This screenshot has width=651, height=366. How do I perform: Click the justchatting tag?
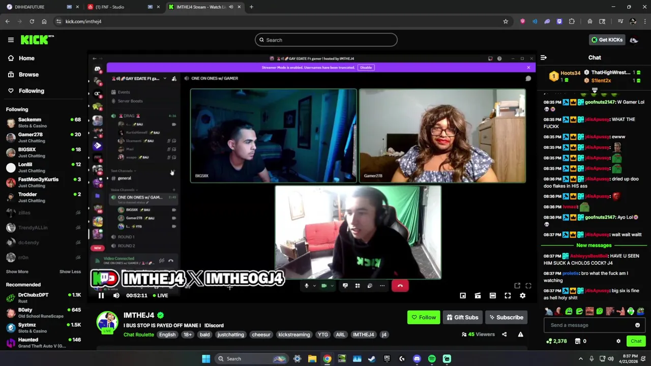tap(230, 334)
